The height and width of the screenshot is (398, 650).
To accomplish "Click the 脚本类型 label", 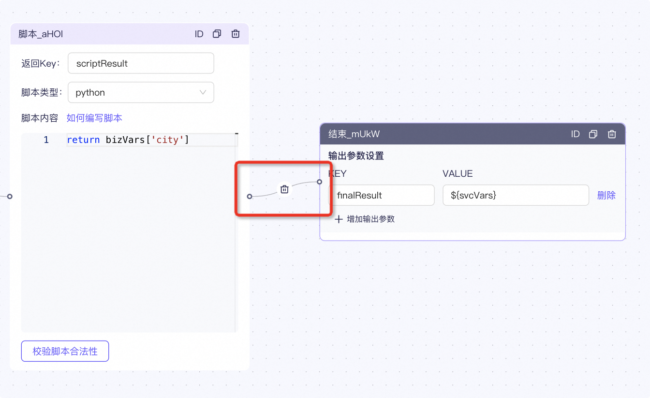I will 42,92.
